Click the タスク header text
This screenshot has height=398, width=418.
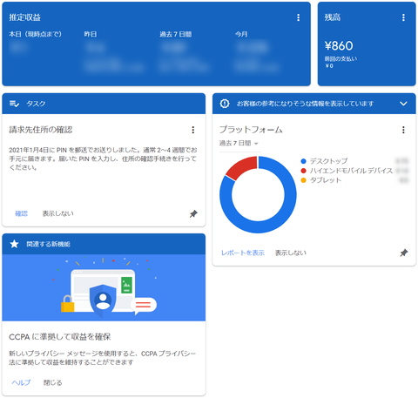click(36, 104)
